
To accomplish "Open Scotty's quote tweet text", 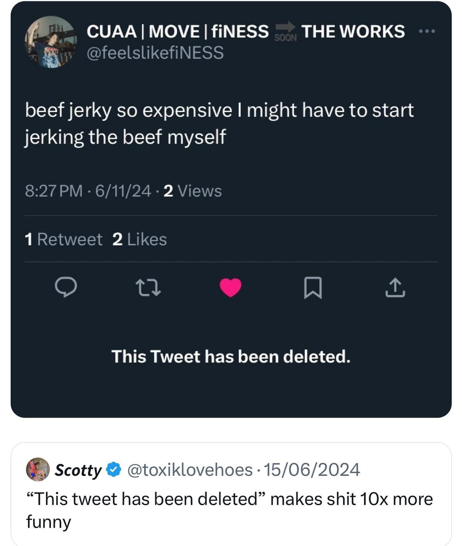I will point(230,510).
